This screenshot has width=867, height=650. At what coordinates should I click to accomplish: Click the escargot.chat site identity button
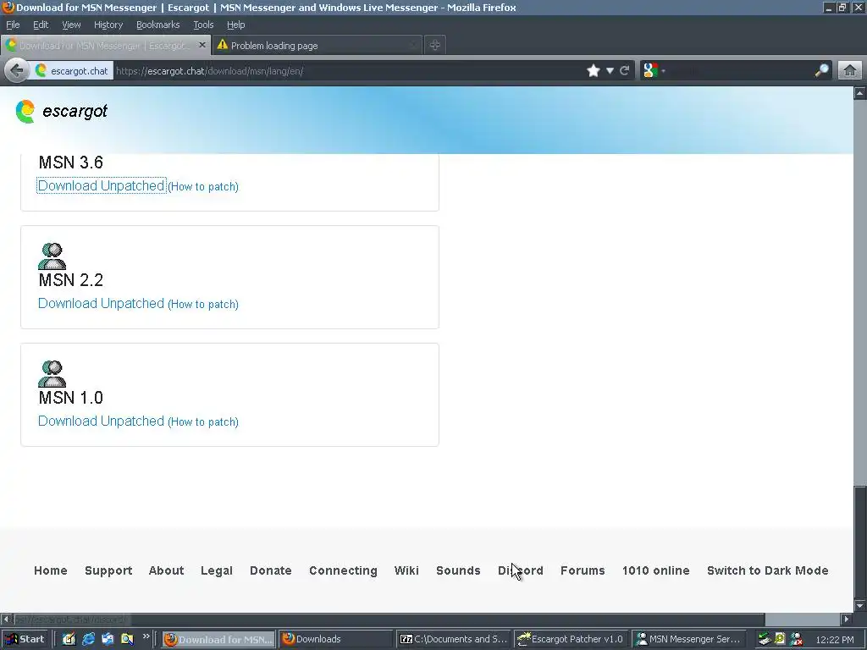(71, 71)
